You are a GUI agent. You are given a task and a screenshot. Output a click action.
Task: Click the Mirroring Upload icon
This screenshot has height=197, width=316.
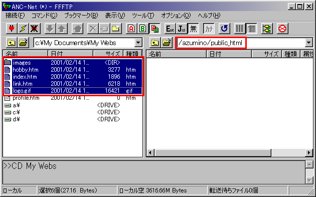(77, 29)
